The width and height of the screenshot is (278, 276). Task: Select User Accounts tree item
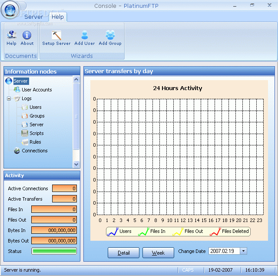36,90
